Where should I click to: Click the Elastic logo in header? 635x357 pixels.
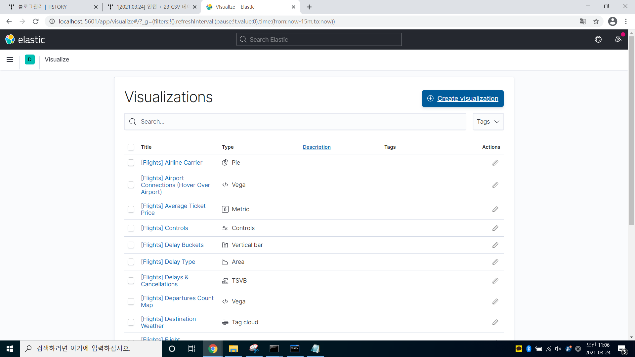pos(25,40)
